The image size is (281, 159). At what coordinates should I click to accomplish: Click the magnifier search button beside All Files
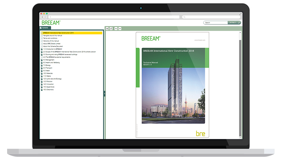pyautogui.click(x=239, y=22)
